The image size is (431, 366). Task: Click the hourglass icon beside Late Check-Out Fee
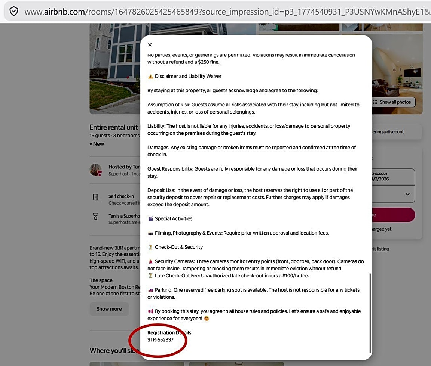coord(150,276)
